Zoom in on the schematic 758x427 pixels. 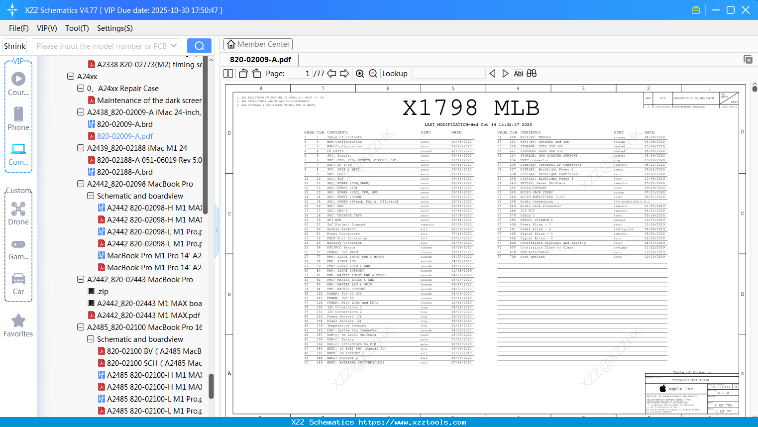360,74
